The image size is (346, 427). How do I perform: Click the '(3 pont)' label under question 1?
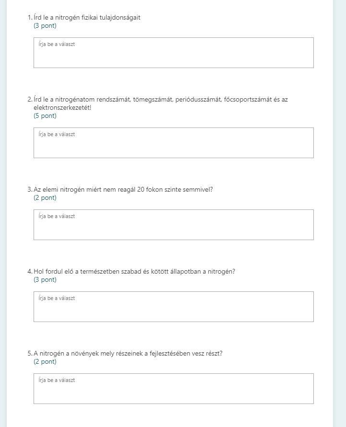(x=45, y=26)
